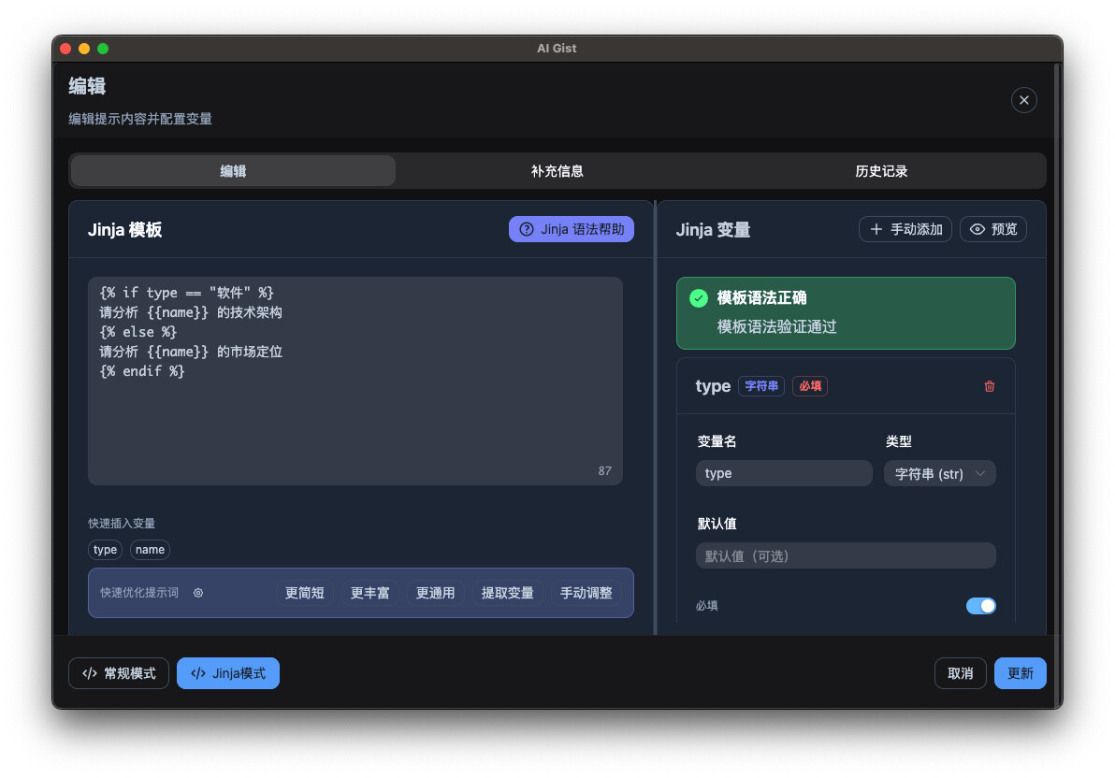The width and height of the screenshot is (1115, 778).
Task: Click 手动调整 option
Action: click(586, 593)
